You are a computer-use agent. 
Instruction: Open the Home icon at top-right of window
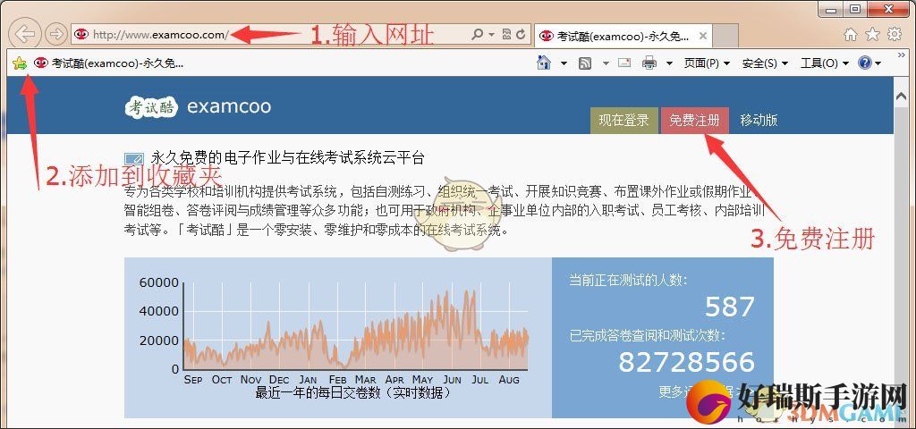point(851,35)
